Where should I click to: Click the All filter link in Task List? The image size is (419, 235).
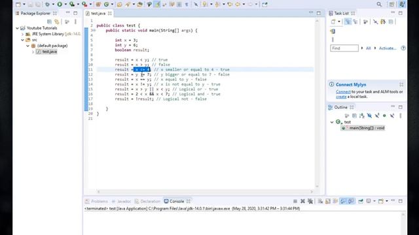[x=368, y=48]
